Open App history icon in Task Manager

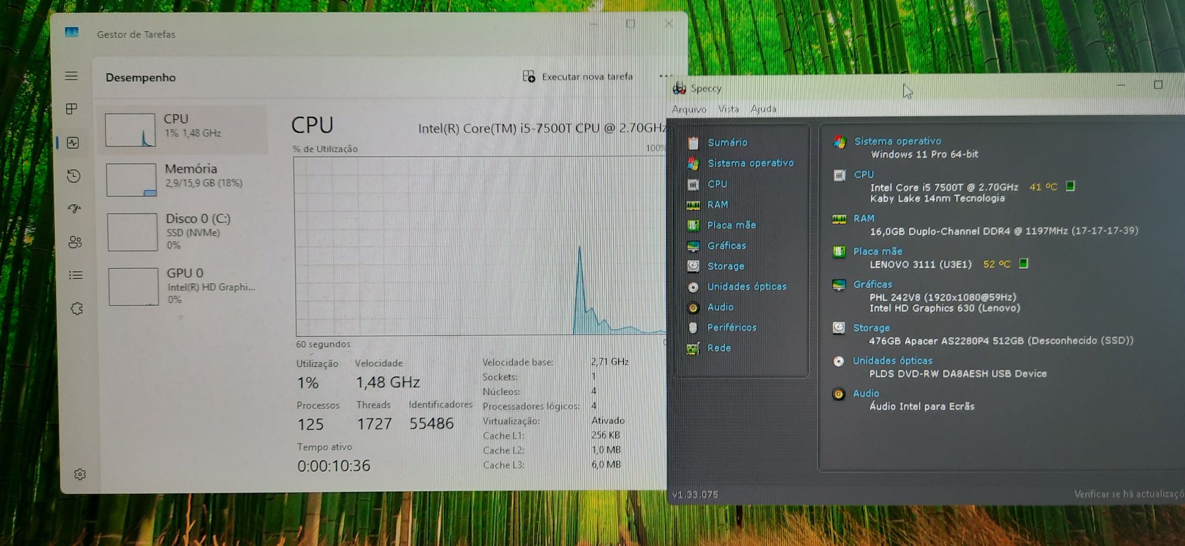pos(73,176)
